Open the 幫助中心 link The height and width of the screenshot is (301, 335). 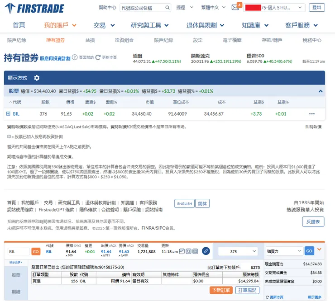click(x=107, y=8)
